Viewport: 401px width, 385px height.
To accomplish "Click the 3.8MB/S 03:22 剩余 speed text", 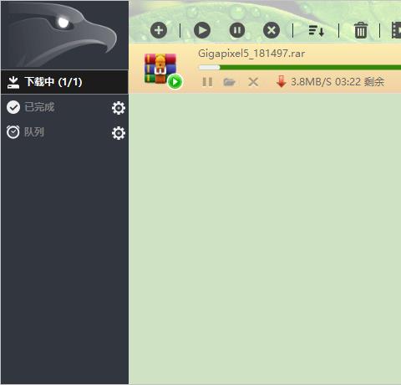I will 338,82.
